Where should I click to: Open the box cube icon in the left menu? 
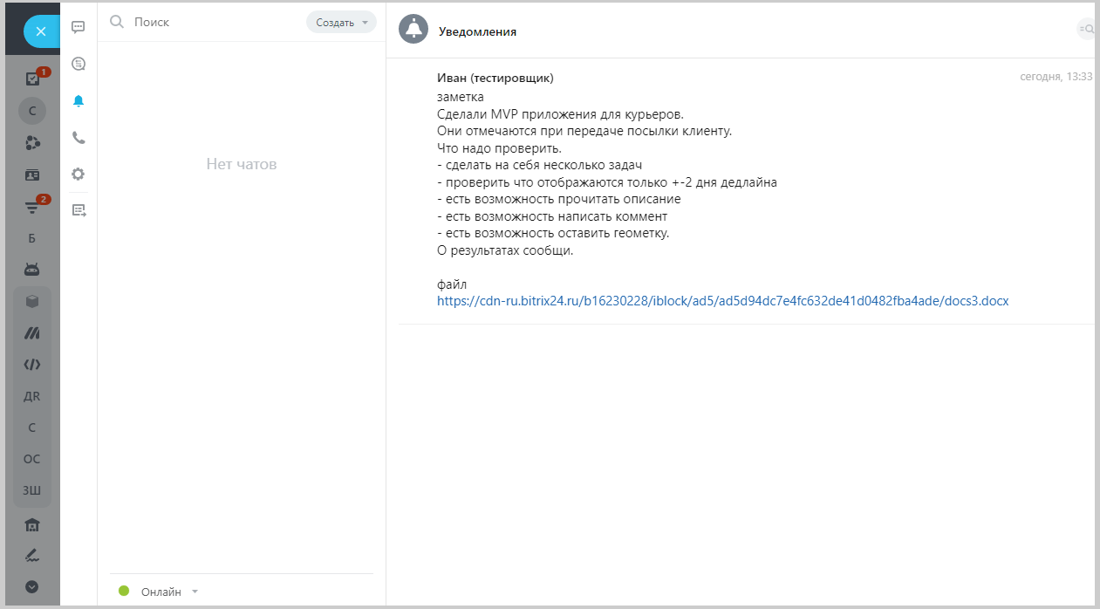32,302
